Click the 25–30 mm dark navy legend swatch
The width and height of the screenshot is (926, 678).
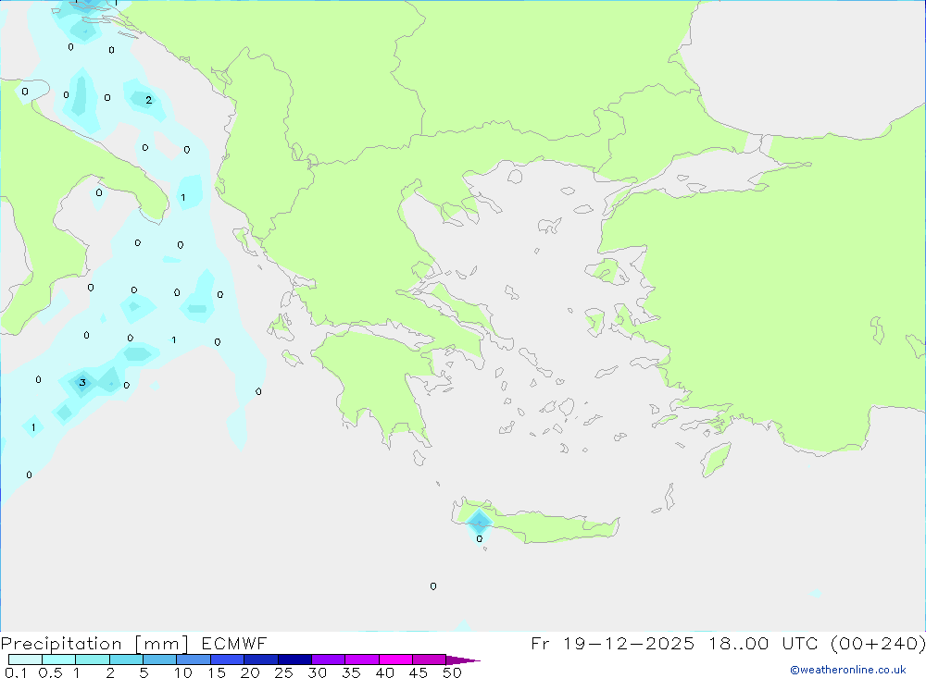click(x=294, y=660)
